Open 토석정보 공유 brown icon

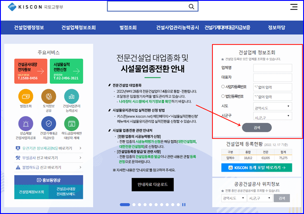(49, 96)
